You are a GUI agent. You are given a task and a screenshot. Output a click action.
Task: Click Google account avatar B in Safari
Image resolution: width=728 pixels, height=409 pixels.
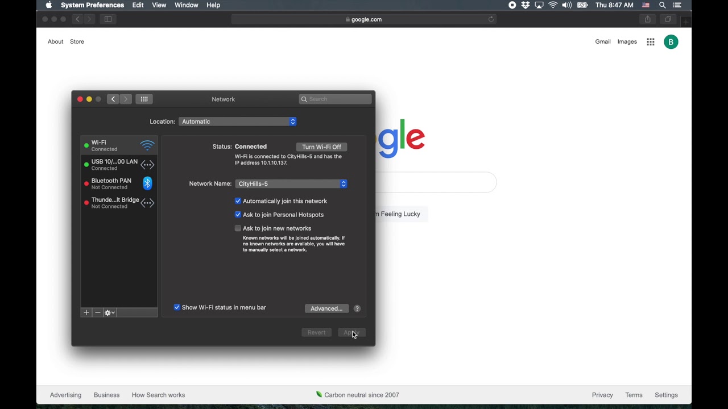point(671,41)
